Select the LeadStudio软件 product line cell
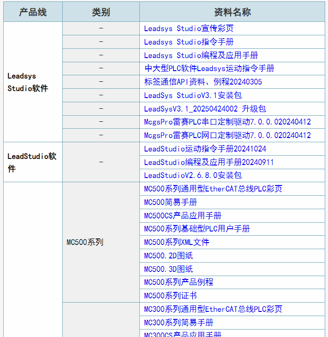Viewport: 328px width, 337px height. click(33, 162)
